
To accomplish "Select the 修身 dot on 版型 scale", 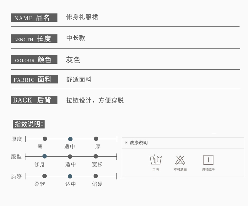I will click(x=45, y=156).
